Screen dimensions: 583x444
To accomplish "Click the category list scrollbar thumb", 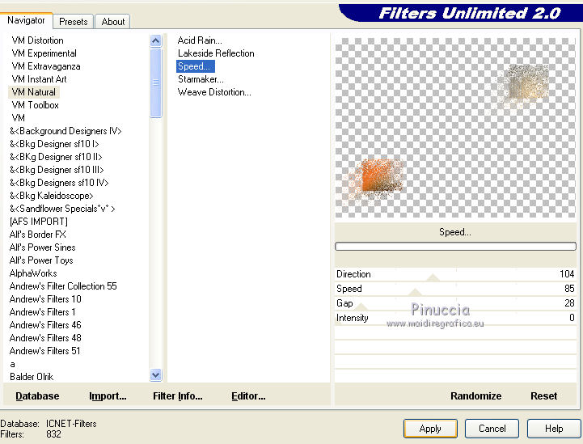I will pos(156,82).
